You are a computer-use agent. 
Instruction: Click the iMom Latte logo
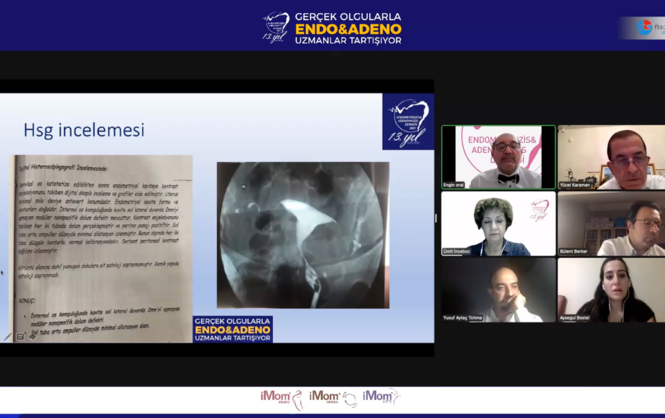[x=382, y=397]
